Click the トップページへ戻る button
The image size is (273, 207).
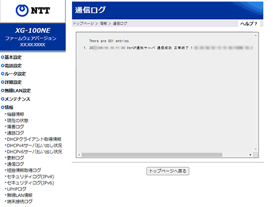pos(168,171)
